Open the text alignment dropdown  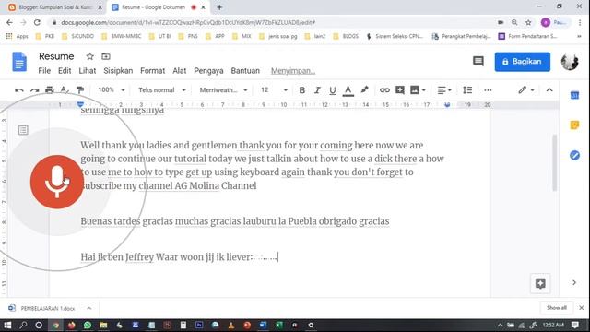[x=444, y=90]
